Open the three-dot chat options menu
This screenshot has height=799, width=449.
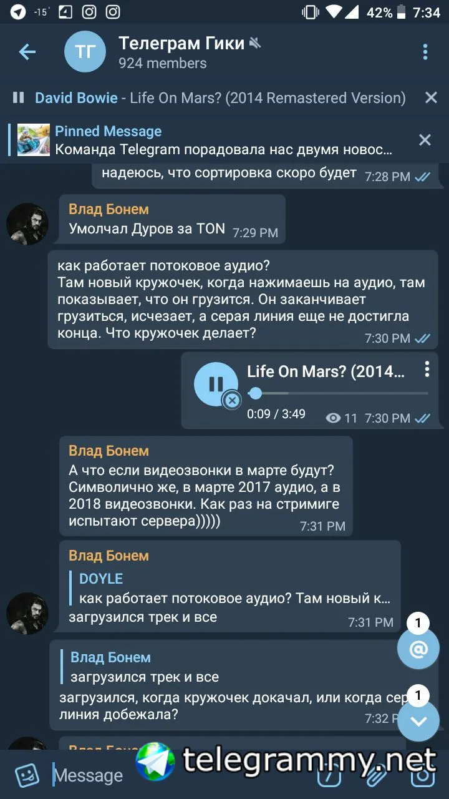(x=425, y=52)
